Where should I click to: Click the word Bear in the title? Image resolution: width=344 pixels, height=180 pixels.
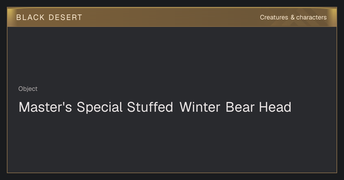pos(240,107)
